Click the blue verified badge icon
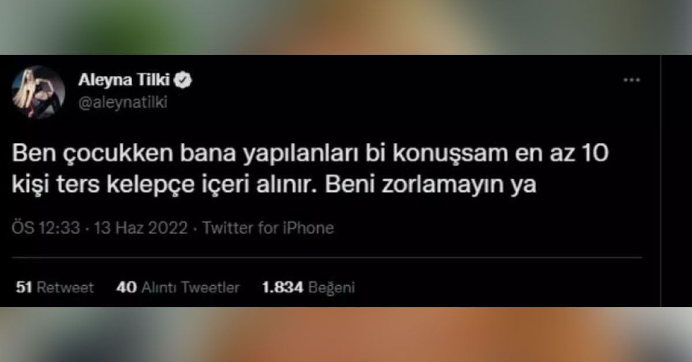This screenshot has height=362, width=692. tap(183, 80)
